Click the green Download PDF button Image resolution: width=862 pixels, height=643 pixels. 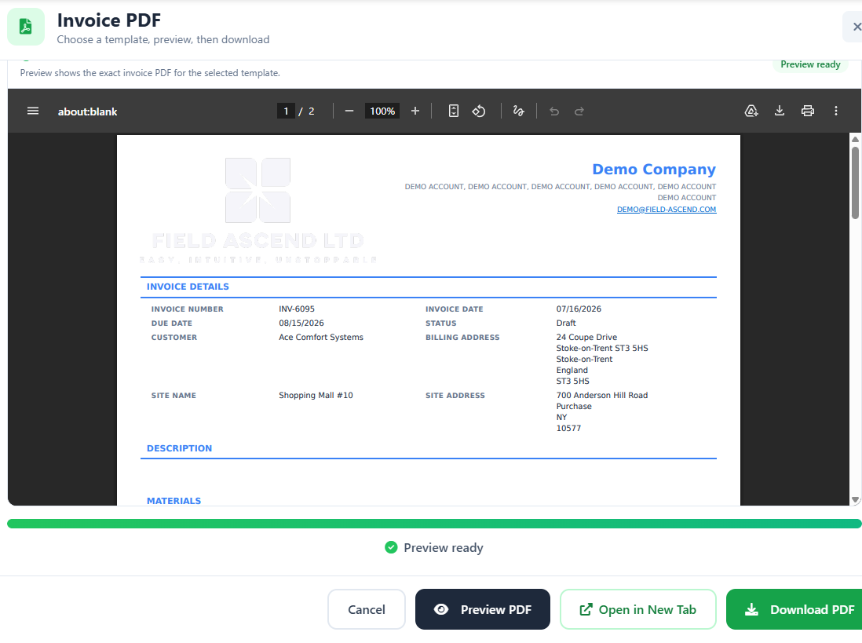(x=794, y=609)
